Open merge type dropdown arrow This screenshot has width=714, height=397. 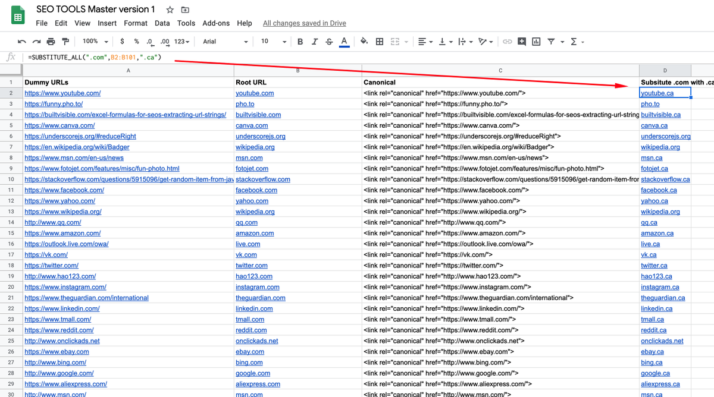(x=405, y=42)
